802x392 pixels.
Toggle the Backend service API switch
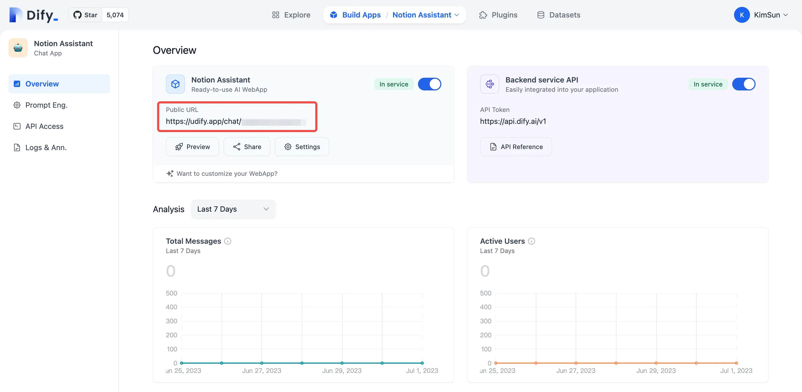click(x=743, y=84)
